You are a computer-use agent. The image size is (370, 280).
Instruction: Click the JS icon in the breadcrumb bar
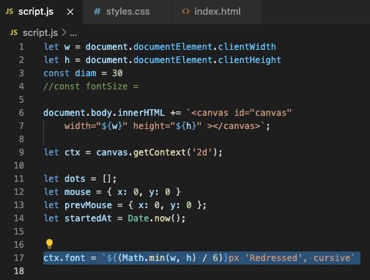14,32
